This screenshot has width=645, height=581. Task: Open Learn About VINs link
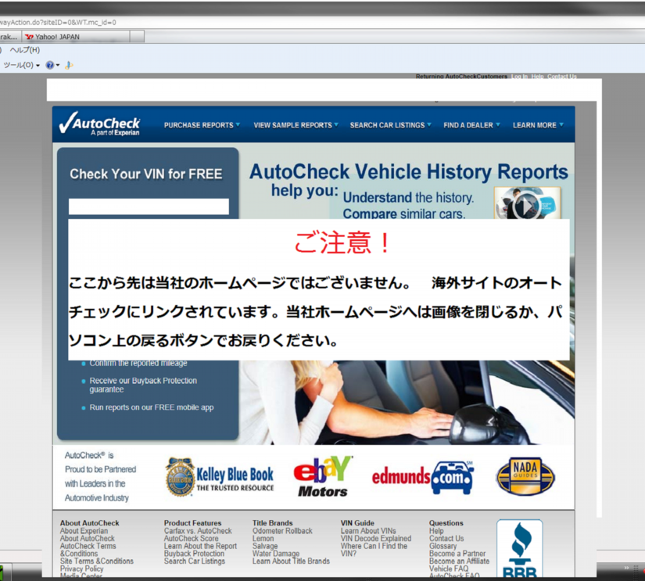(x=368, y=531)
